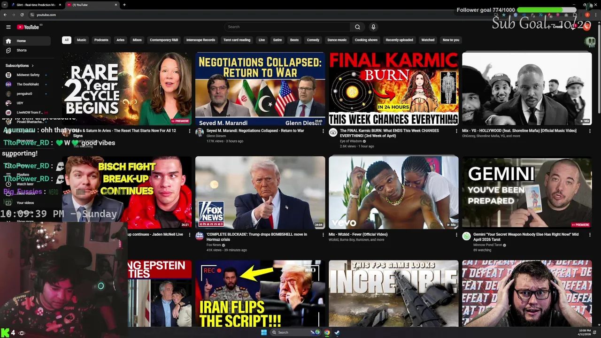The height and width of the screenshot is (338, 601).
Task: Select the All filter chip
Action: [67, 40]
